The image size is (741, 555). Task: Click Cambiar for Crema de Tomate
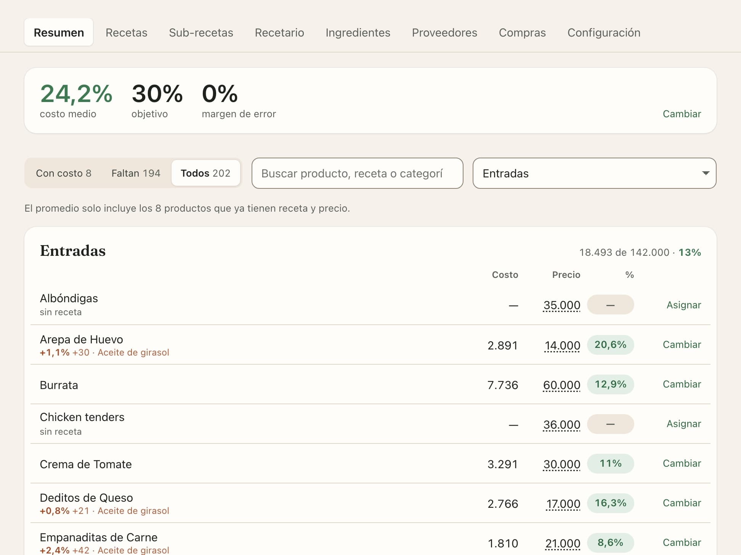pyautogui.click(x=682, y=463)
